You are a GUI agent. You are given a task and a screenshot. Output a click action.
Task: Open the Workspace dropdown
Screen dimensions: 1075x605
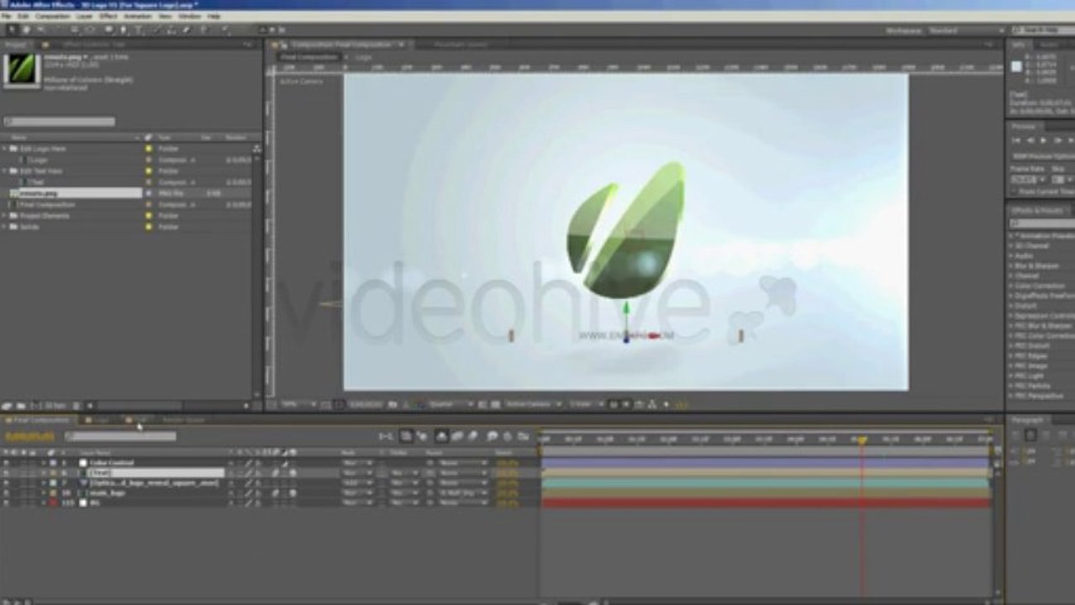click(964, 30)
